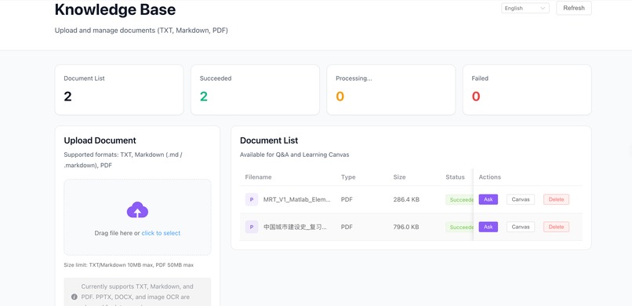Click the PDF icon beside MRT_V1_Matlab file

[x=252, y=199]
